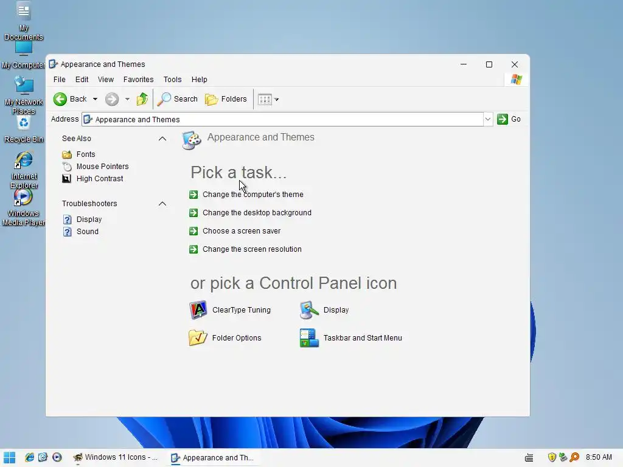Click the Sound troubleshooter question icon
The image size is (623, 467).
point(68,232)
